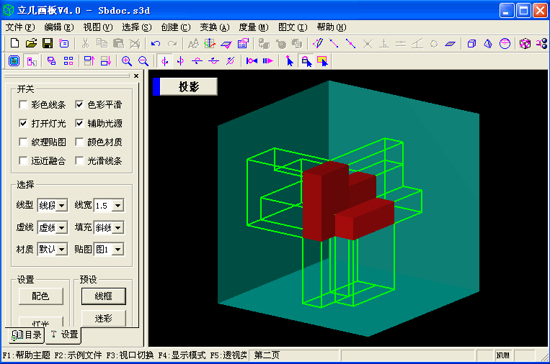550x364 pixels.
Task: Enable the 彩色线条 checkbox
Action: pos(23,104)
